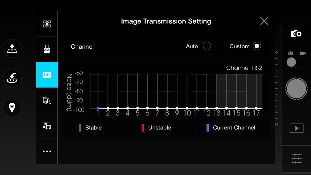Toggle the photo/video mode switch
The width and height of the screenshot is (311, 175).
296,62
